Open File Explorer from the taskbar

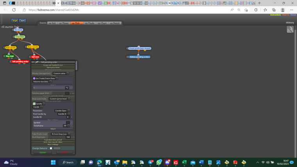pos(125,162)
